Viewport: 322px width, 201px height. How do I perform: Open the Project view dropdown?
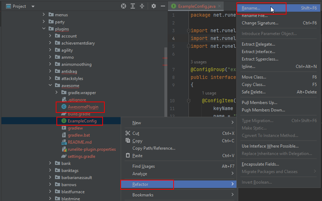coord(33,6)
